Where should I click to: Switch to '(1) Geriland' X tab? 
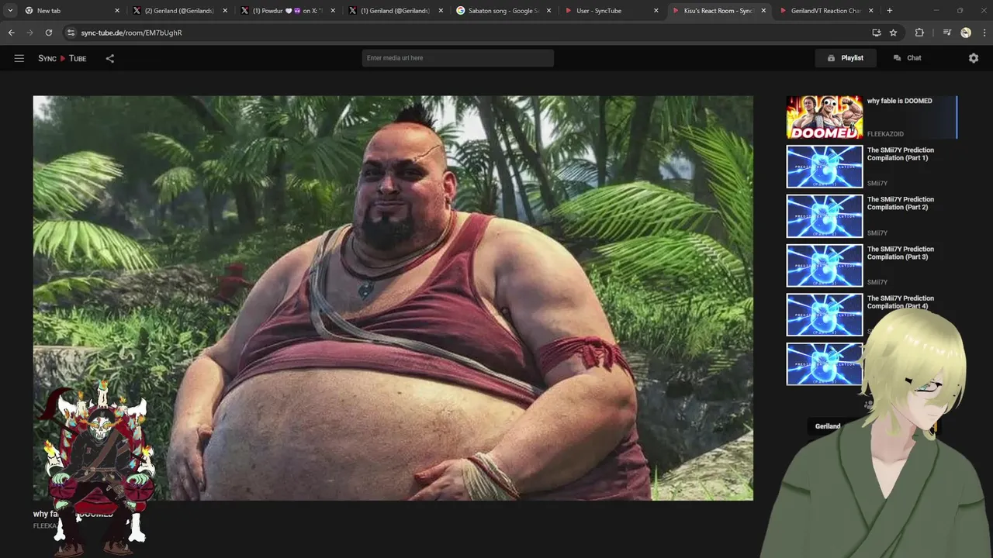tap(396, 11)
